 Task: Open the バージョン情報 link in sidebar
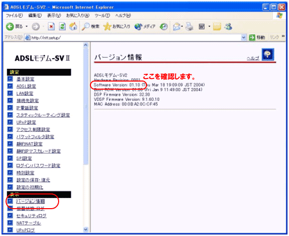(x=31, y=201)
